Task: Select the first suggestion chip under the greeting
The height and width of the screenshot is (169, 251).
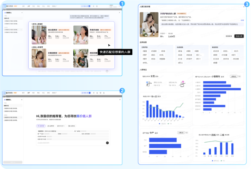Action: (x=41, y=126)
